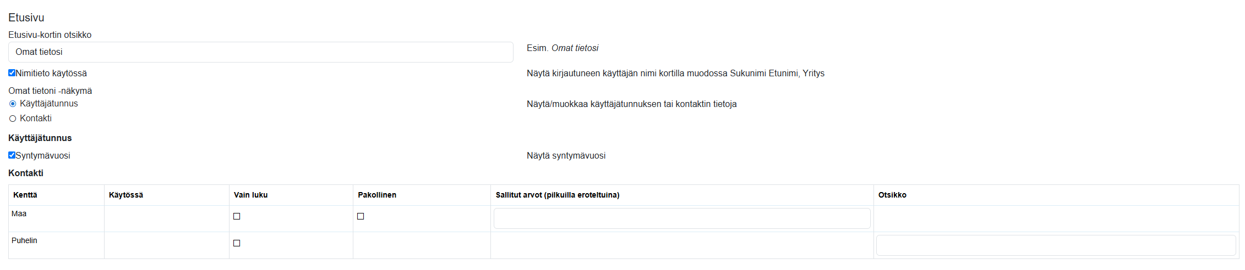Click the Sallitut arvot column header

(x=557, y=195)
